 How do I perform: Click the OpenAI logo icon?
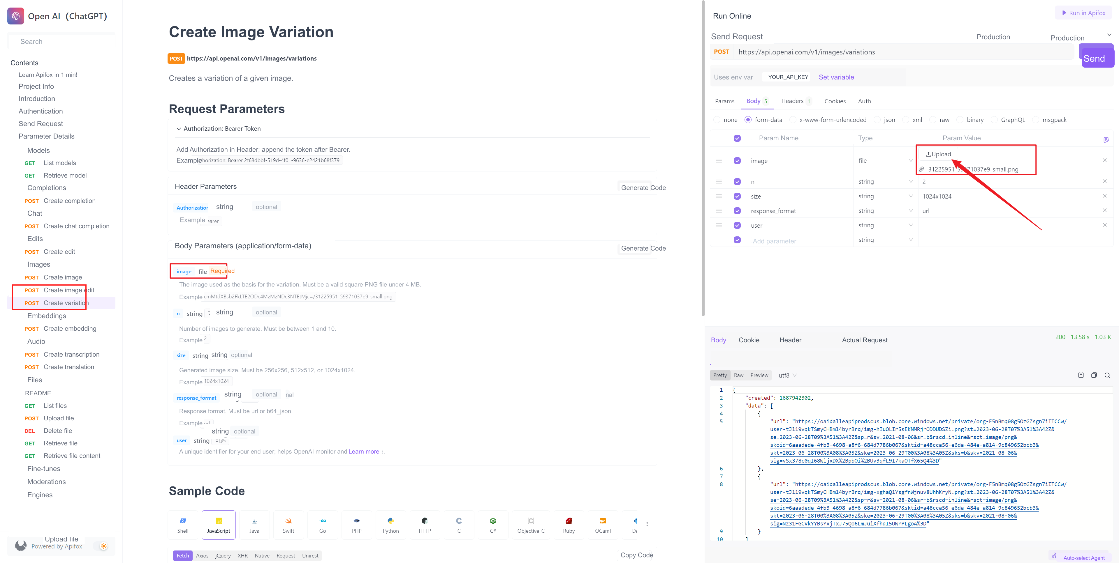tap(16, 16)
